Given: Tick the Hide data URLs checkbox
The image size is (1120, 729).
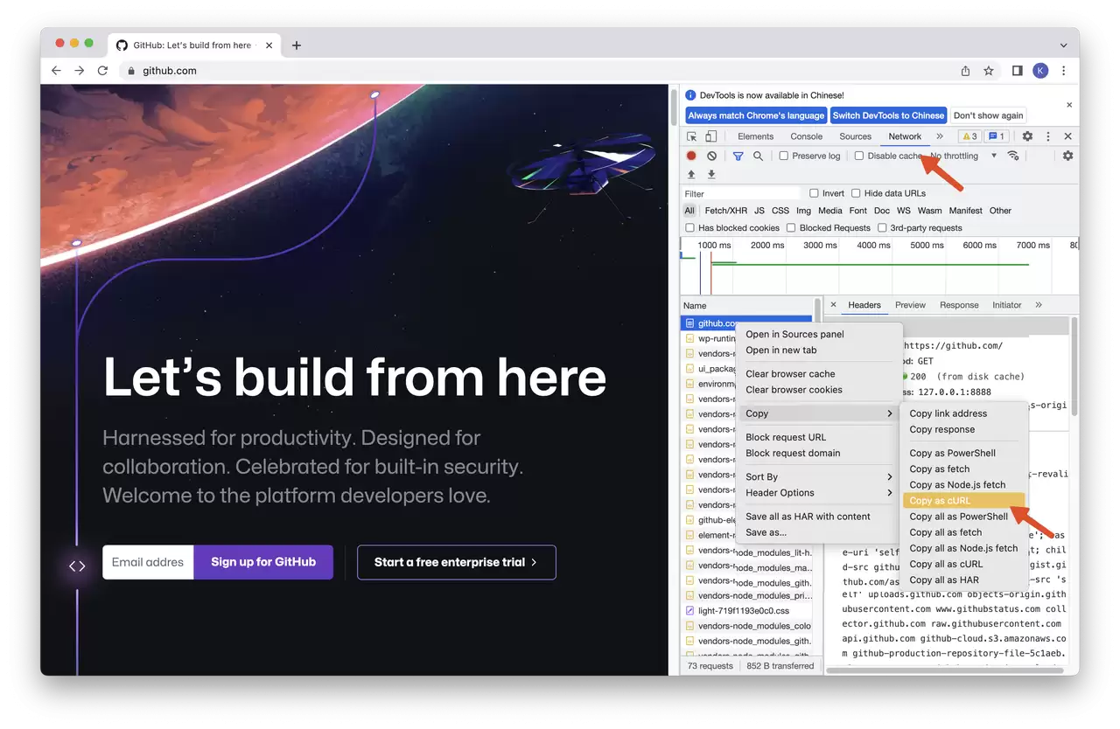Looking at the screenshot, I should pyautogui.click(x=854, y=193).
